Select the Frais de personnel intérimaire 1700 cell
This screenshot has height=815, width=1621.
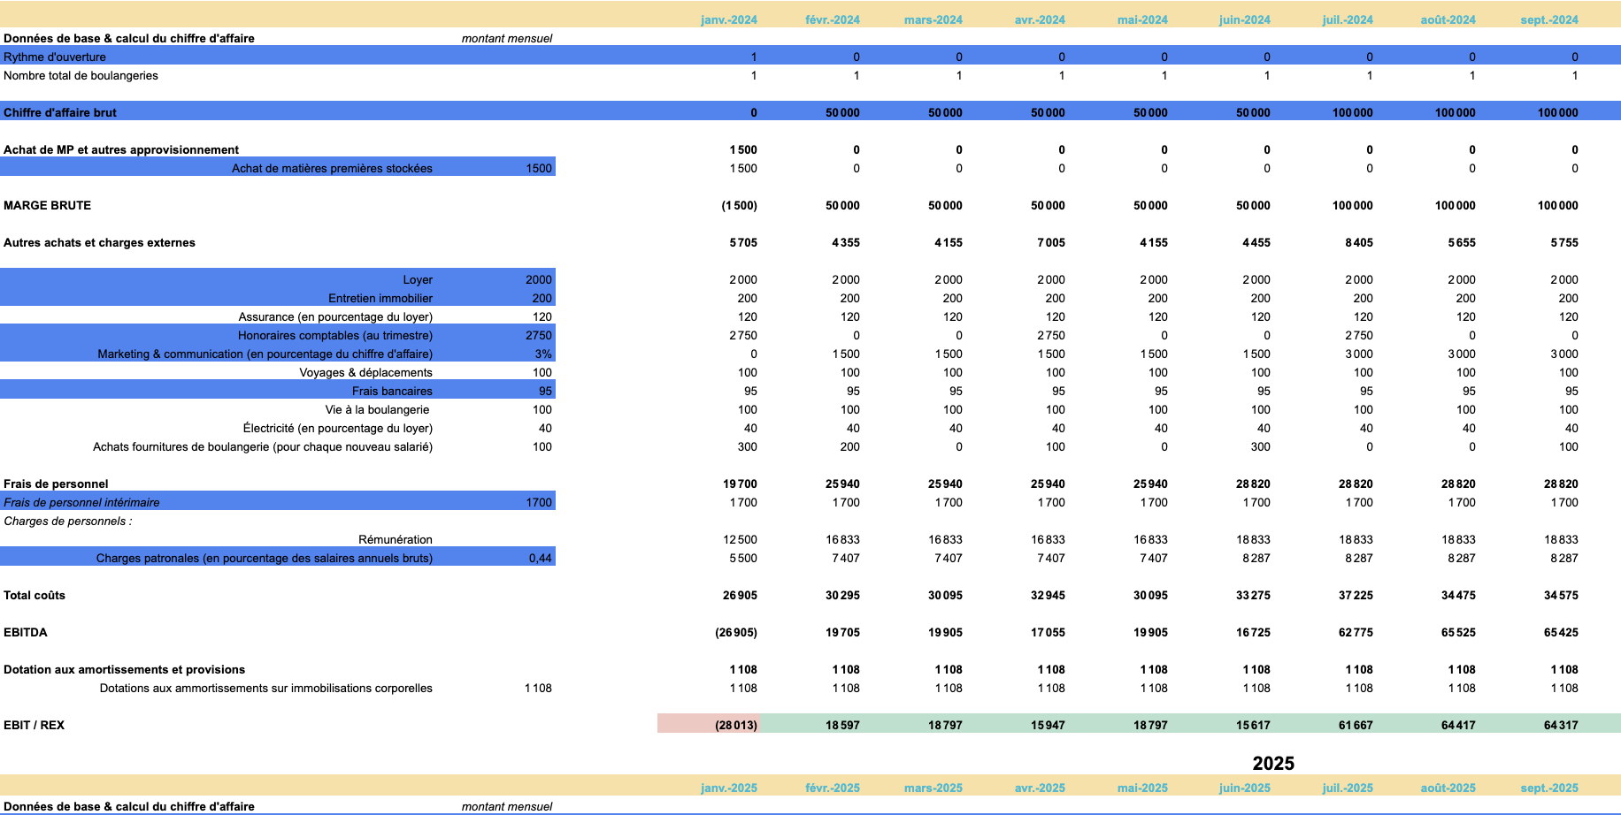click(538, 502)
